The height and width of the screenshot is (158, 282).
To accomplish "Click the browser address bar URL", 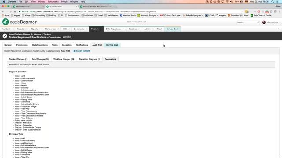I will (x=93, y=11).
